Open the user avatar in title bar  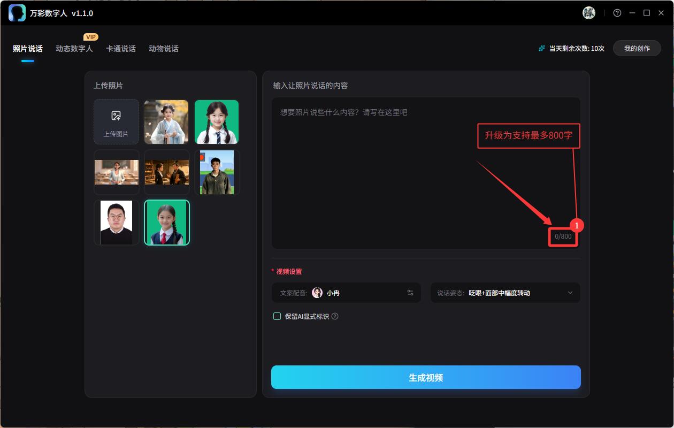click(588, 13)
